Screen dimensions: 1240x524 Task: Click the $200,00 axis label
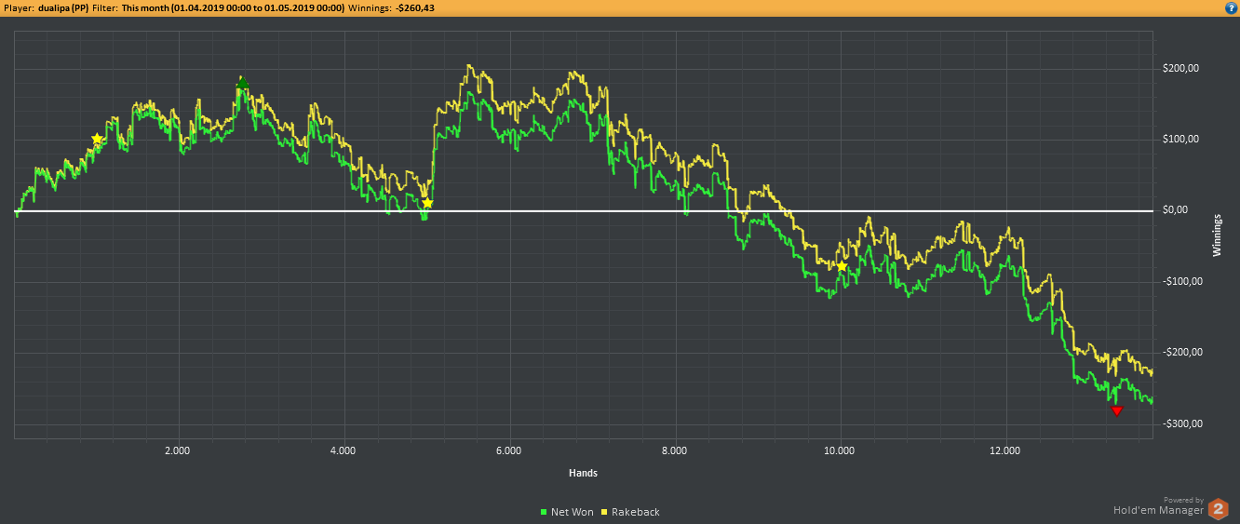1180,68
